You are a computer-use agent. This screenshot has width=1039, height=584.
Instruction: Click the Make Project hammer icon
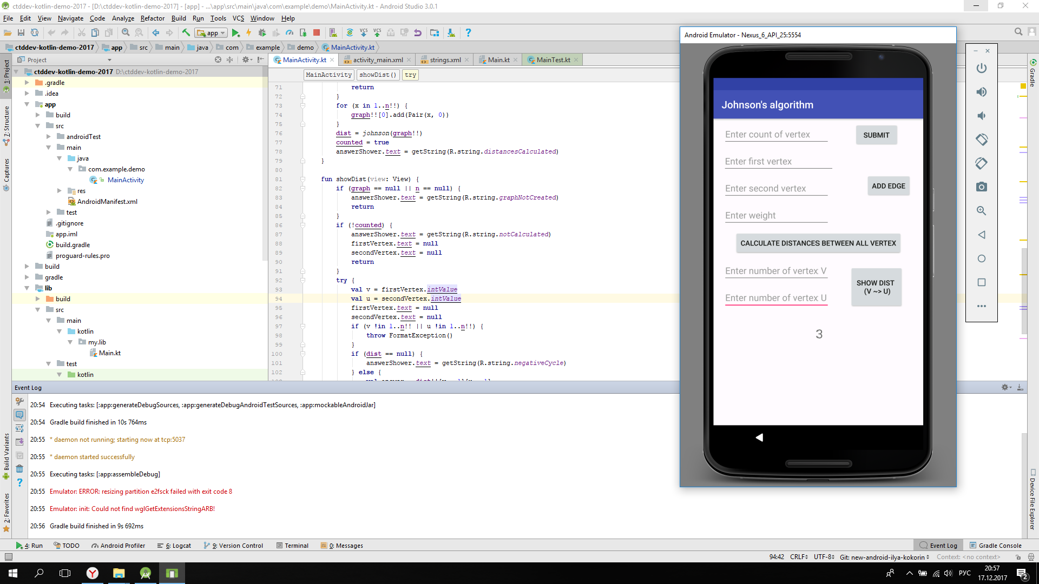[x=186, y=33]
